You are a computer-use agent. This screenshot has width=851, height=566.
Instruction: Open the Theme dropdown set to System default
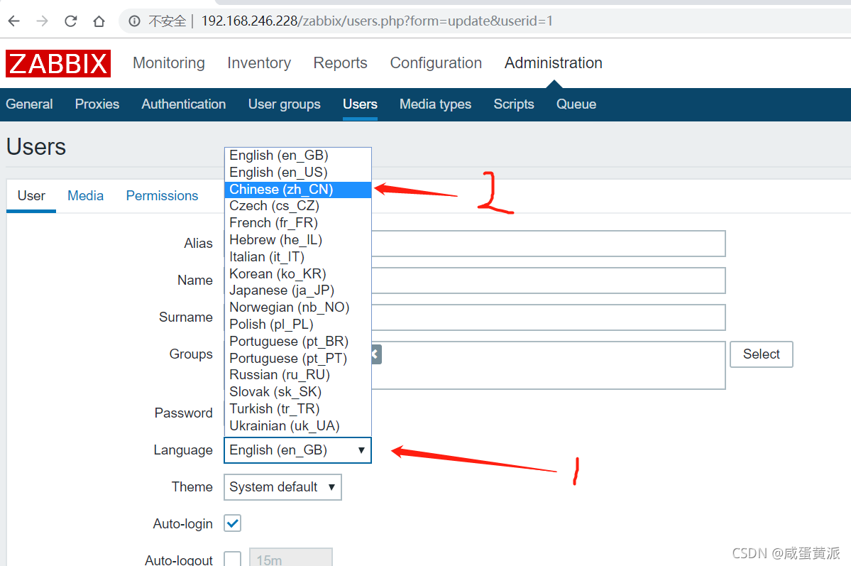(x=282, y=487)
